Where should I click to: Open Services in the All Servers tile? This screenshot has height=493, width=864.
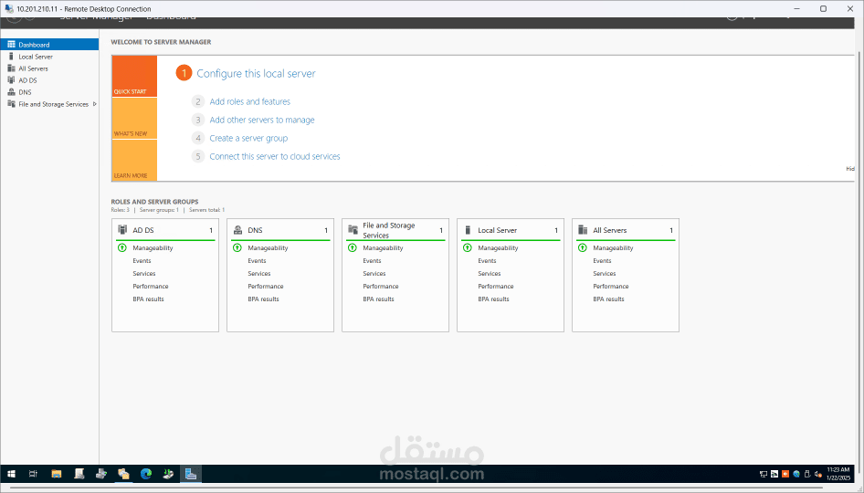[x=605, y=274]
